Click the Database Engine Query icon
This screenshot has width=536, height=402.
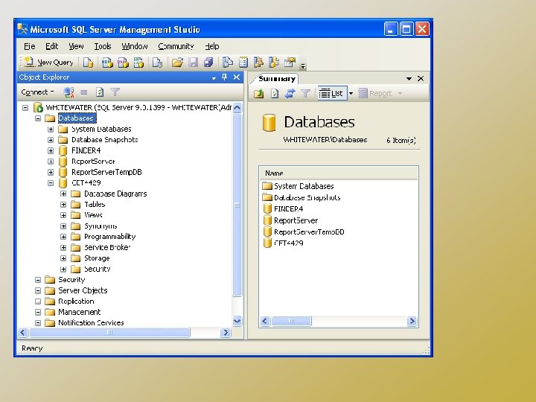pyautogui.click(x=88, y=63)
